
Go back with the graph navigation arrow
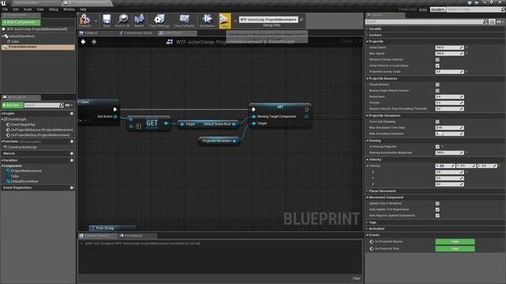(x=83, y=42)
